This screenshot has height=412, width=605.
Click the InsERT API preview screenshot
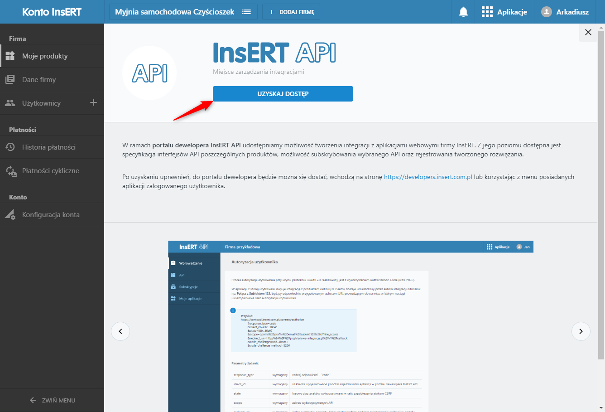[x=351, y=326]
